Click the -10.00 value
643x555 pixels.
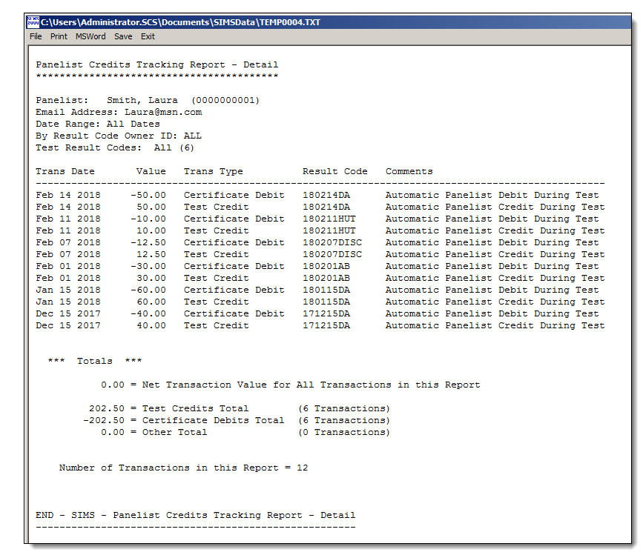148,219
